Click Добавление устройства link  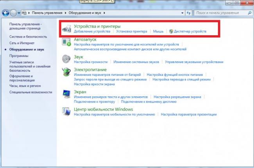pyautogui.click(x=92, y=31)
